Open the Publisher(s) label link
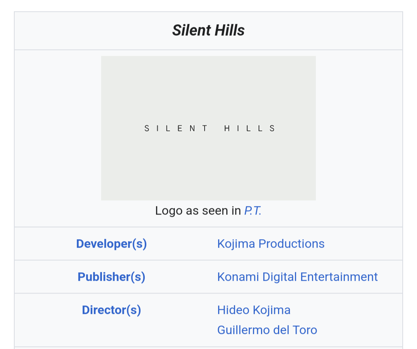 112,277
